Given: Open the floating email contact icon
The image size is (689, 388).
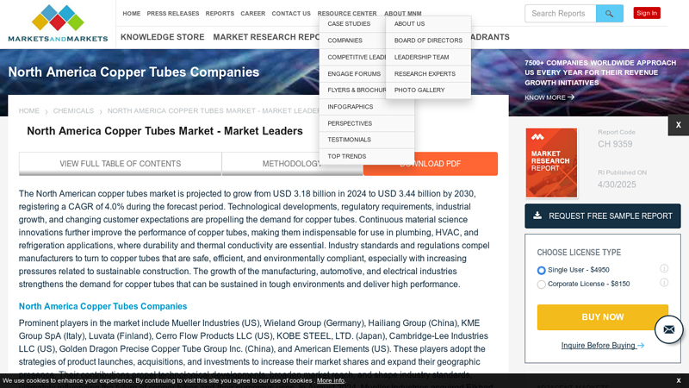Looking at the screenshot, I should click(669, 329).
